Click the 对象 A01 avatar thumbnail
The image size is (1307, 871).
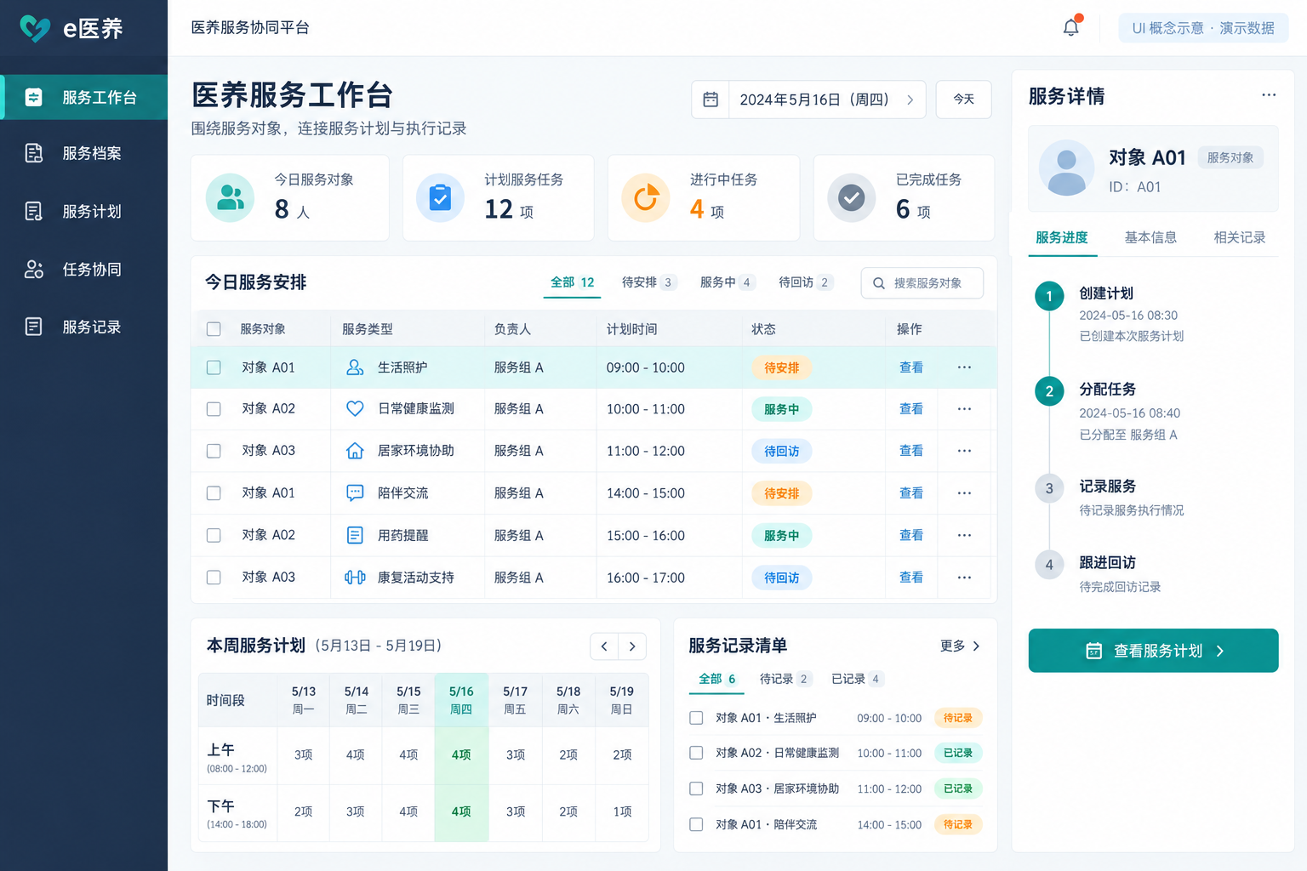point(1066,168)
